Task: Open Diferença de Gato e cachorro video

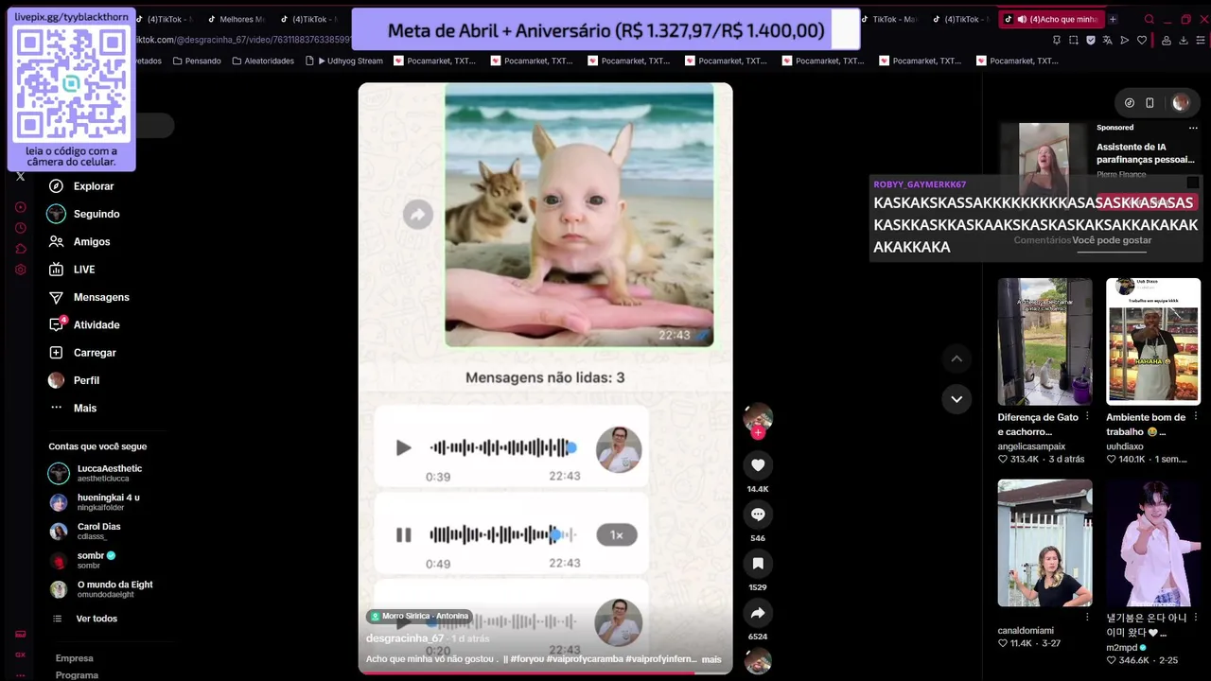Action: point(1044,341)
